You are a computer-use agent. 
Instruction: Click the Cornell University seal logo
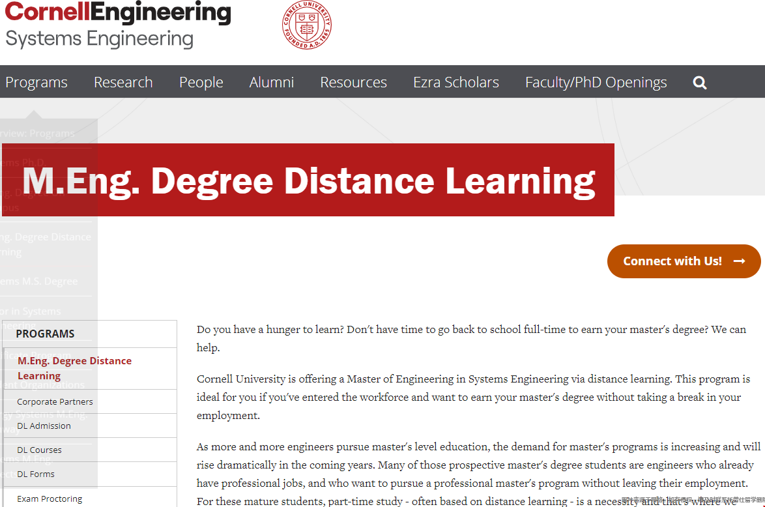(x=307, y=25)
